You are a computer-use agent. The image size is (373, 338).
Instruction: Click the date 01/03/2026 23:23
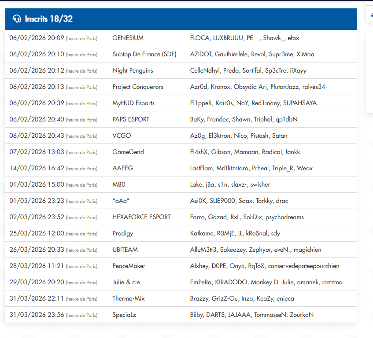pyautogui.click(x=37, y=201)
